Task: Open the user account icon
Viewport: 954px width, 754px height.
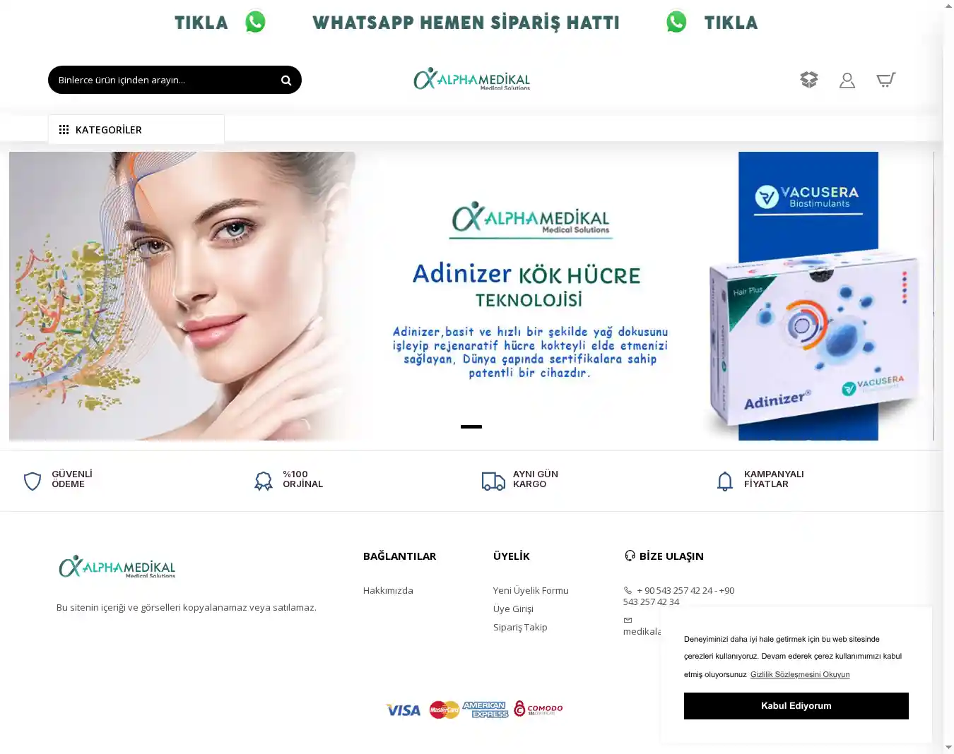Action: [x=847, y=80]
